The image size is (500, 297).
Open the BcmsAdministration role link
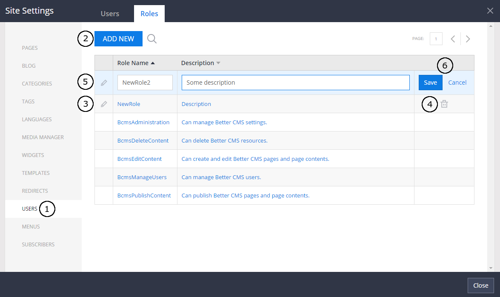click(143, 122)
